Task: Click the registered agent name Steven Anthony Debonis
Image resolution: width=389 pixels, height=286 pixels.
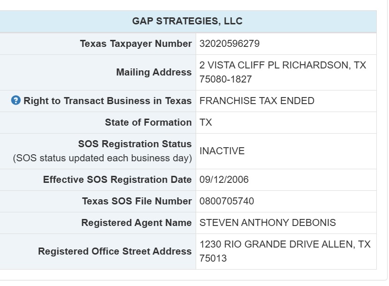Action: point(267,223)
